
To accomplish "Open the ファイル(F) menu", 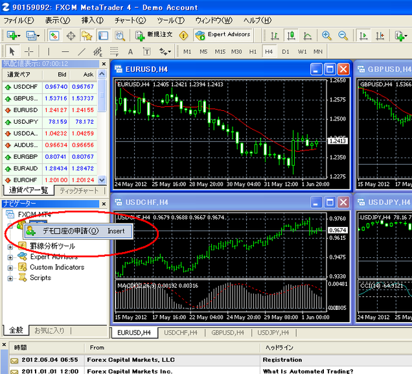I will [x=18, y=20].
